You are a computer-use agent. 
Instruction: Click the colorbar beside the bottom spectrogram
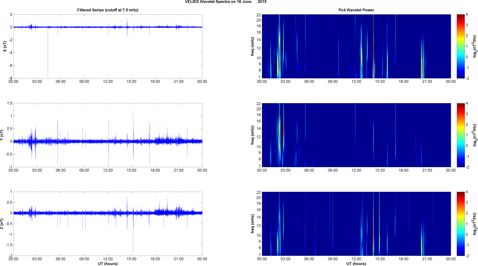tap(460, 224)
